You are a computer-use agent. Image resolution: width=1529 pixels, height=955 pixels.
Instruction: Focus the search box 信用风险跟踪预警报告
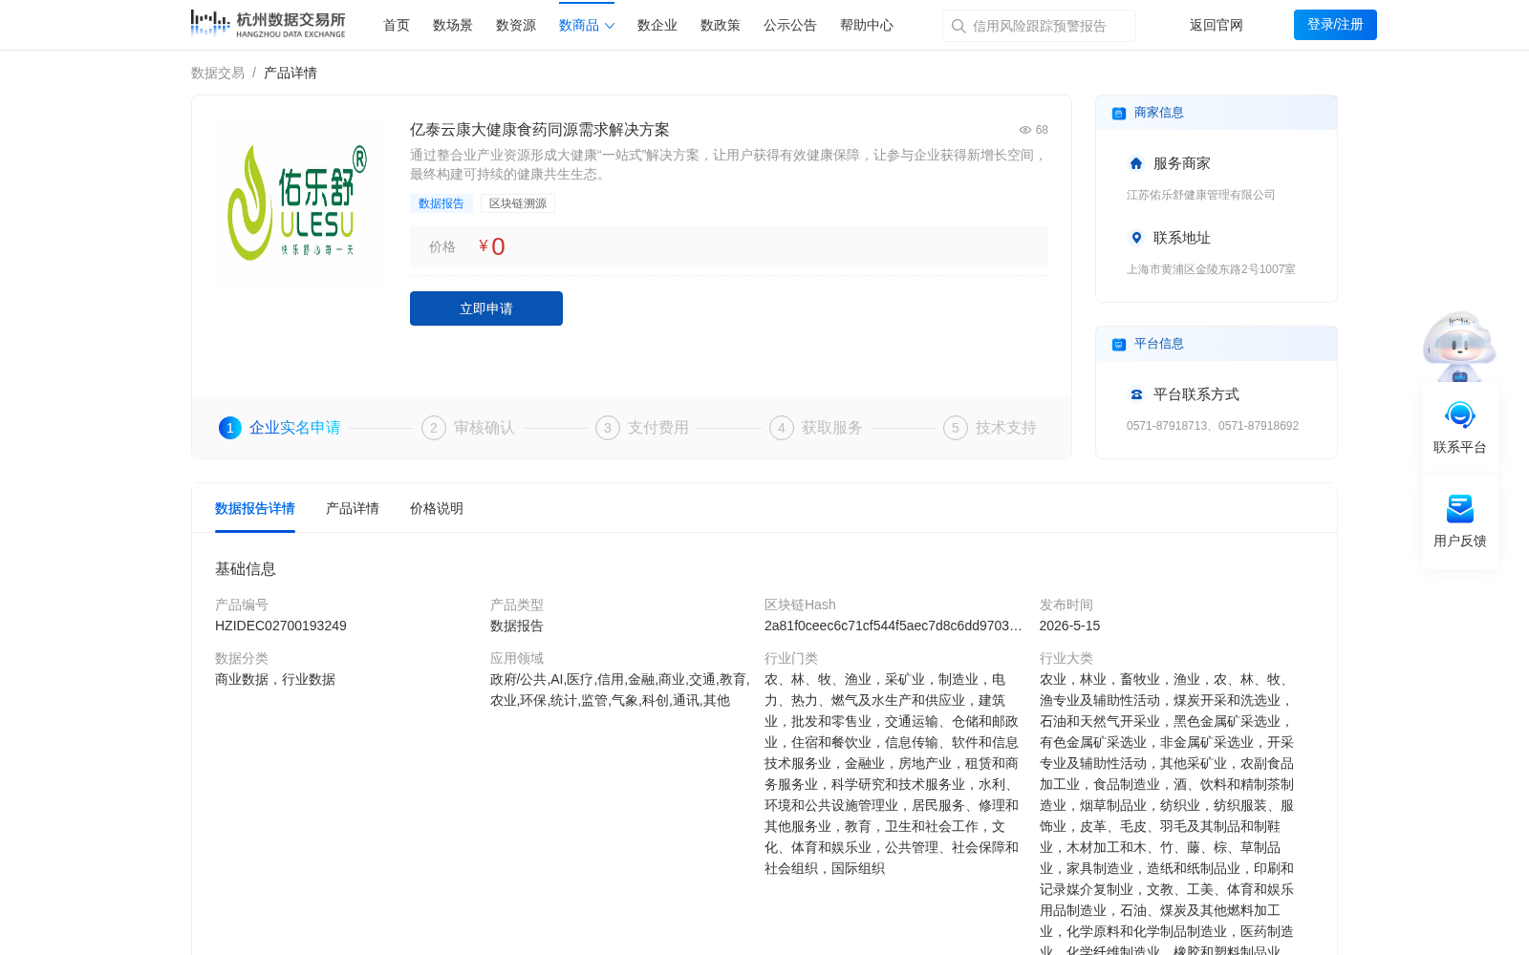click(1040, 26)
